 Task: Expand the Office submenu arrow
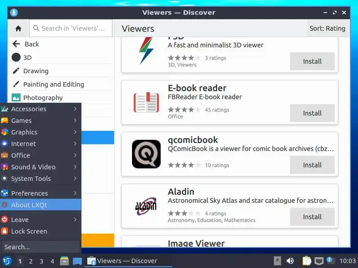[75, 155]
